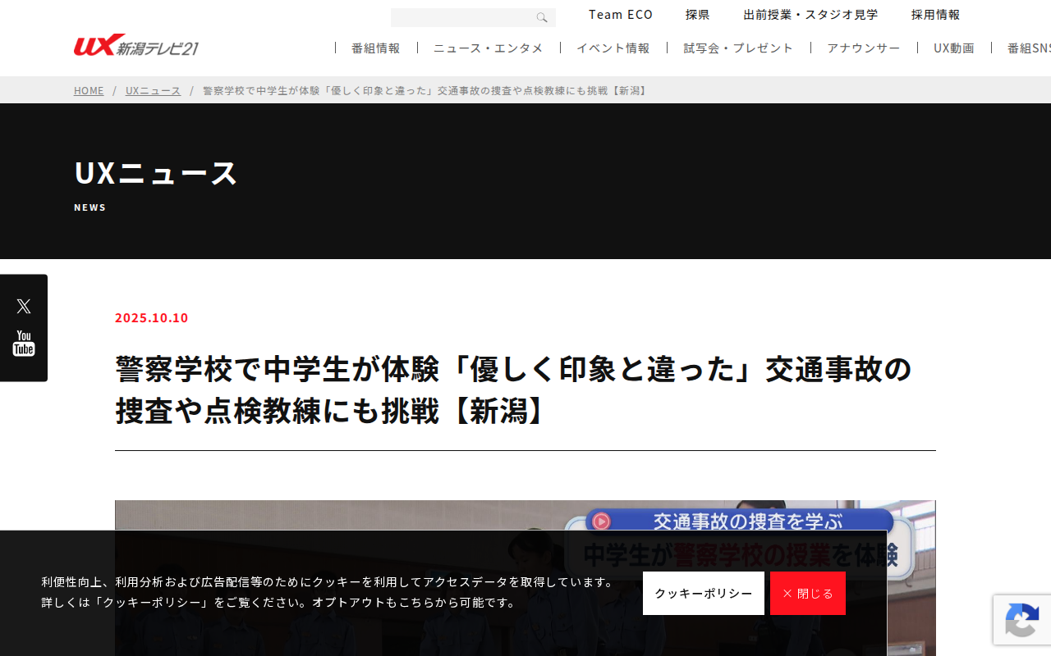This screenshot has height=656, width=1051.
Task: Click the play icon on video banner
Action: [x=601, y=521]
